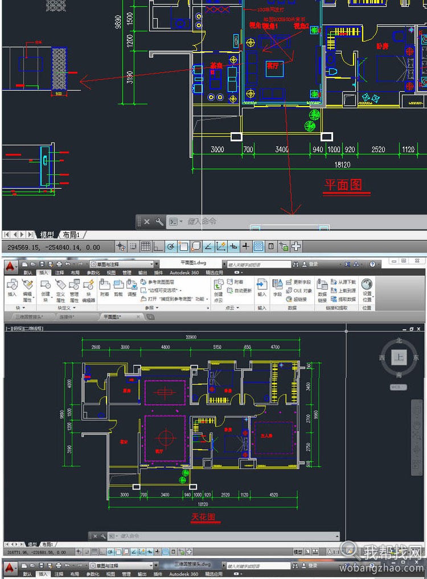427x579 pixels.
Task: Click the 数据链接 (Data Link) icon
Action: (322, 290)
